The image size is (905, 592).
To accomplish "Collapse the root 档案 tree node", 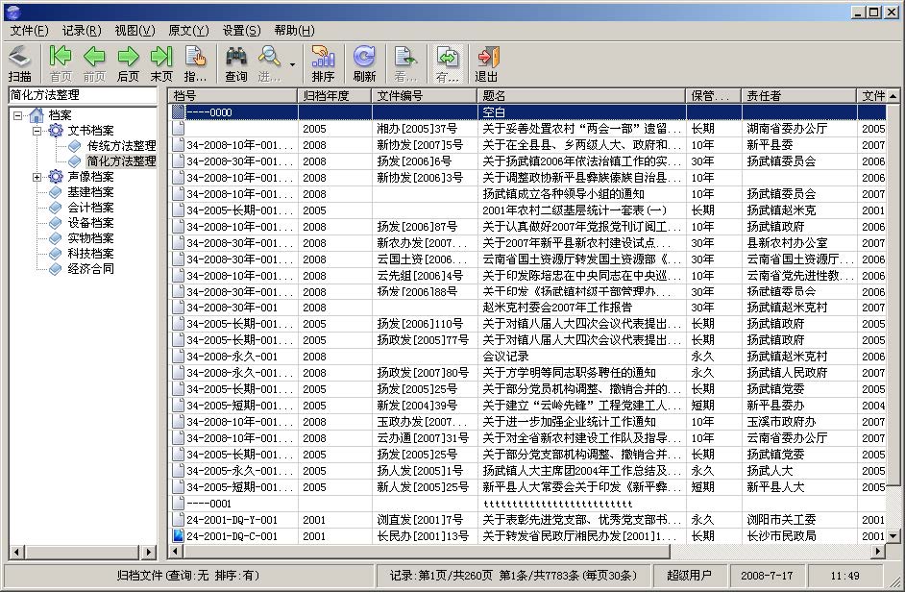I will tap(18, 115).
